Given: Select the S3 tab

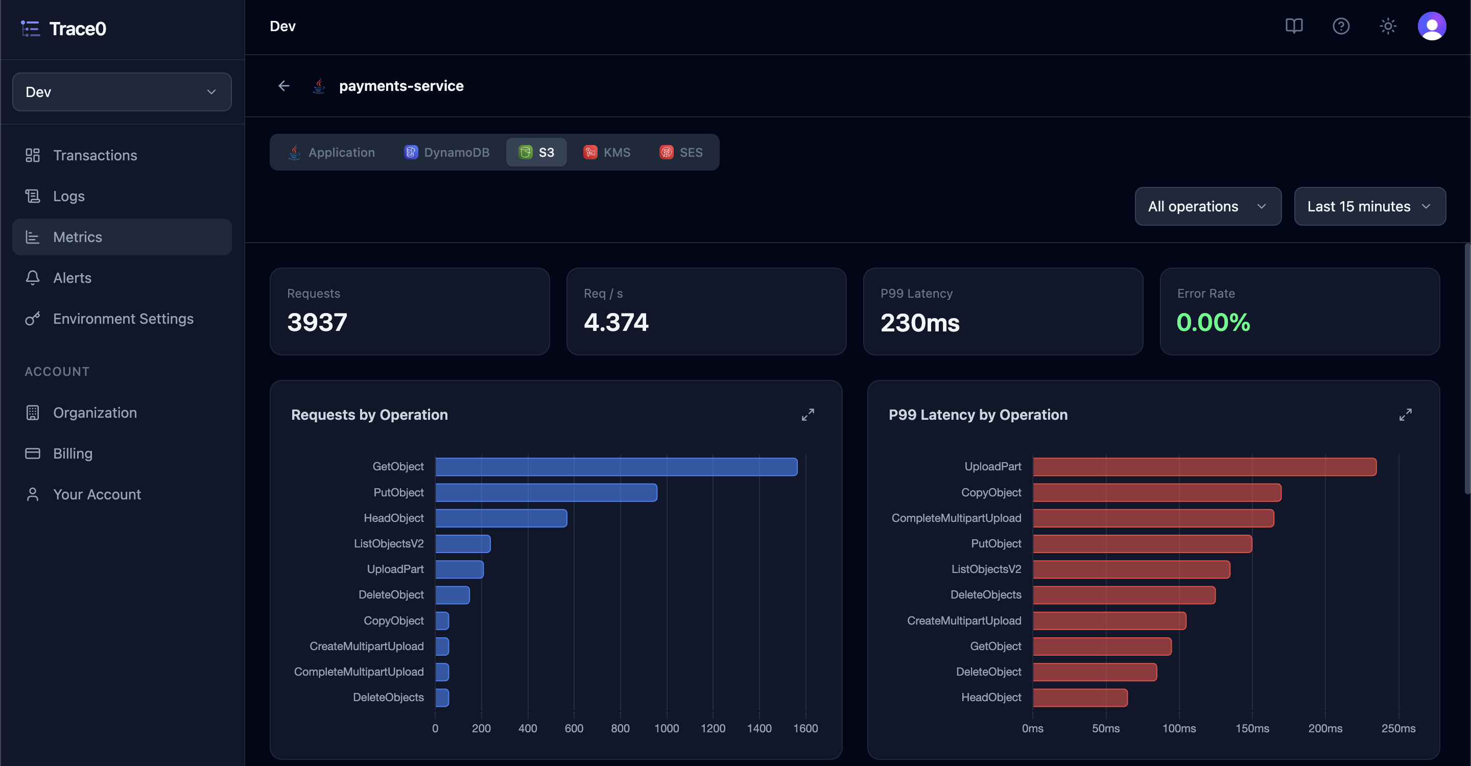Looking at the screenshot, I should [536, 152].
